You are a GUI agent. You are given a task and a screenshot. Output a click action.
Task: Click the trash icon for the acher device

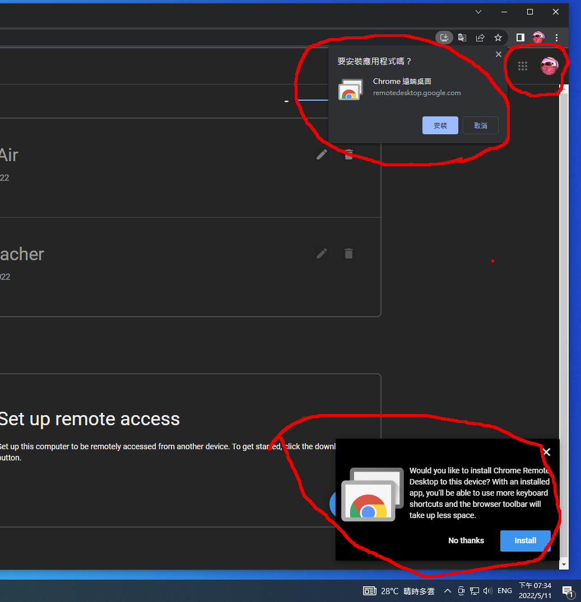tap(348, 253)
